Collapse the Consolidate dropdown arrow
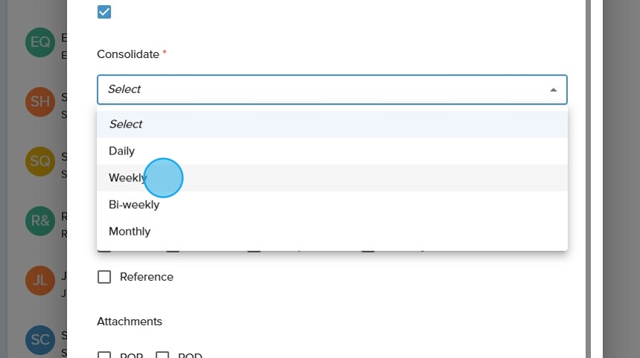This screenshot has width=640, height=358. click(553, 90)
